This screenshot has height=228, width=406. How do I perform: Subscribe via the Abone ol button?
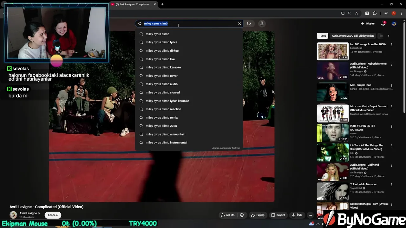(x=53, y=215)
